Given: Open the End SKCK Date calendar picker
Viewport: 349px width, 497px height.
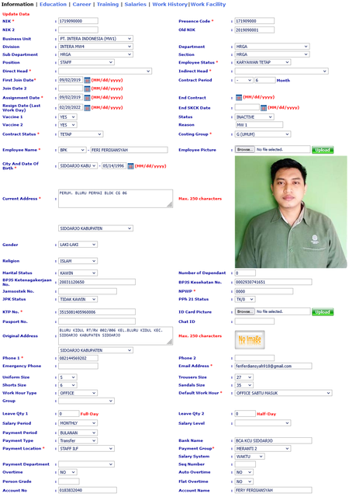Looking at the screenshot, I should point(264,108).
